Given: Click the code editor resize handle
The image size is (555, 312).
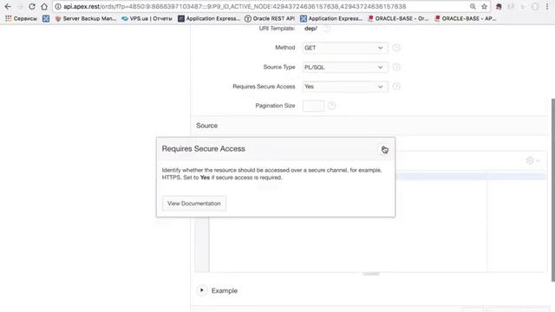Looking at the screenshot, I should click(x=371, y=274).
